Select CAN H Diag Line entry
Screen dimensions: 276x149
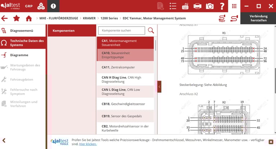125,79
